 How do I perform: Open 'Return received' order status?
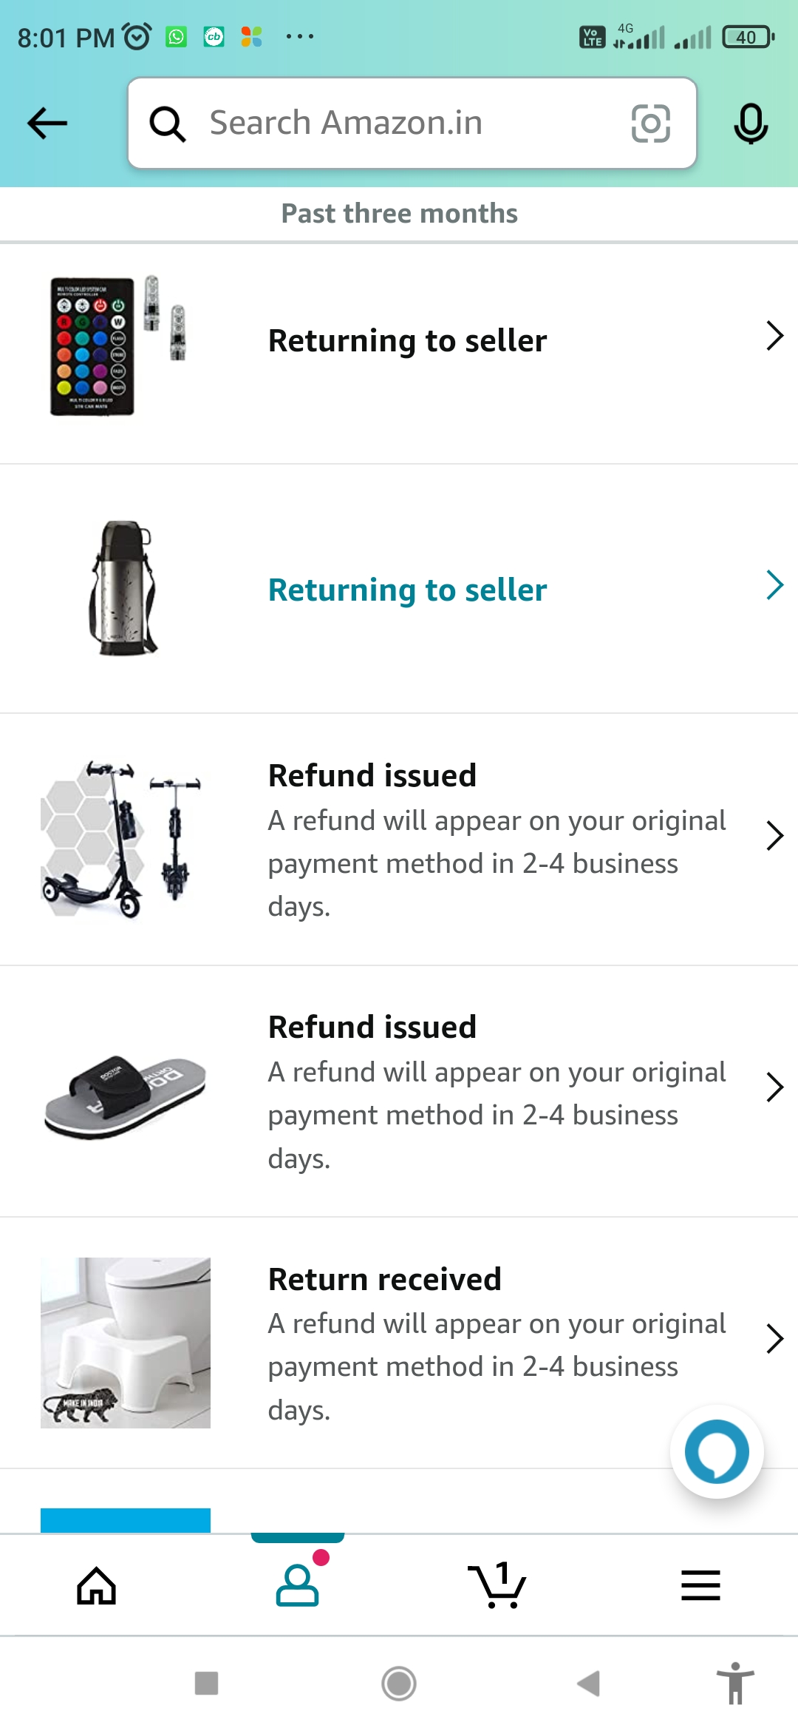click(x=384, y=1279)
